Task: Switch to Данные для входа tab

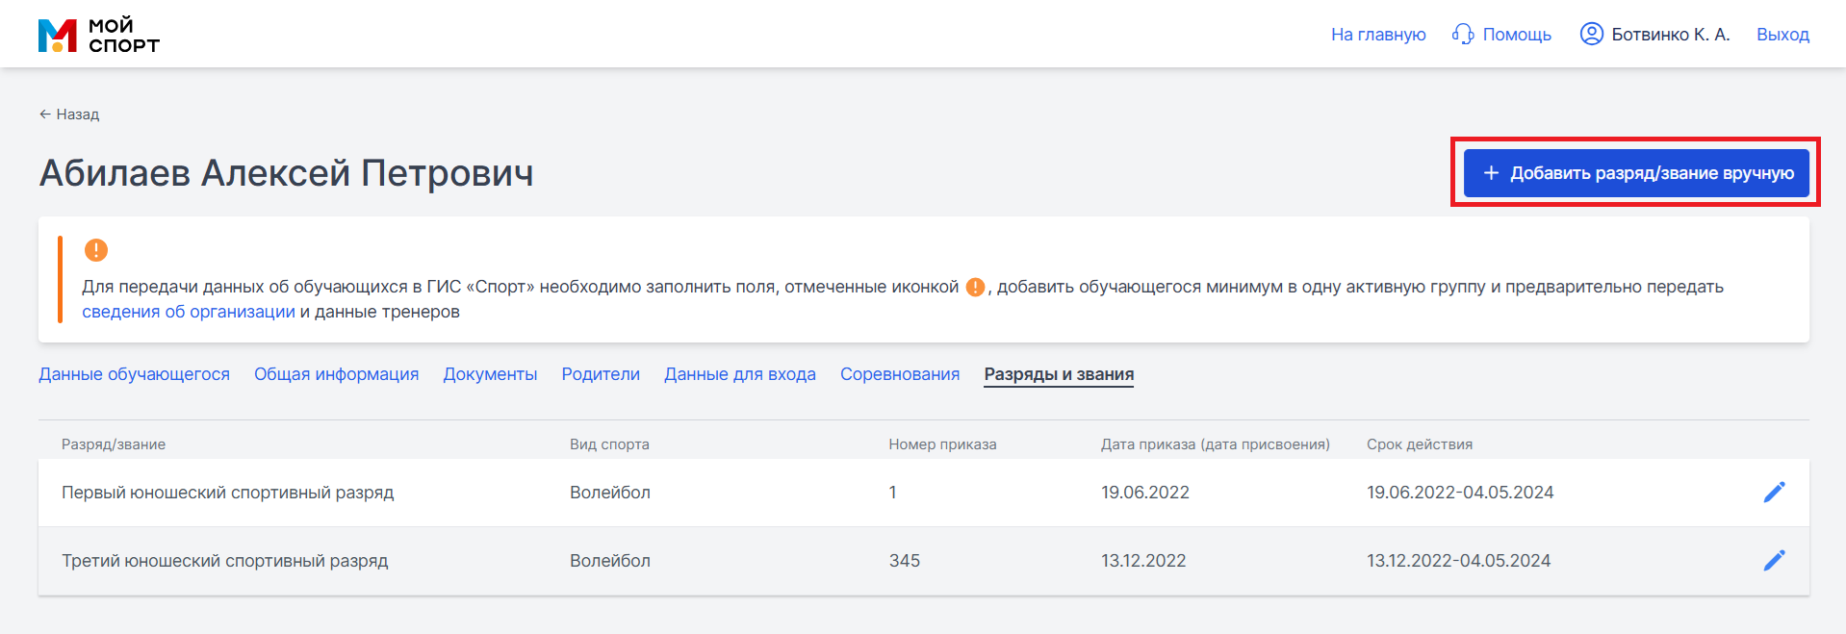Action: (x=740, y=374)
